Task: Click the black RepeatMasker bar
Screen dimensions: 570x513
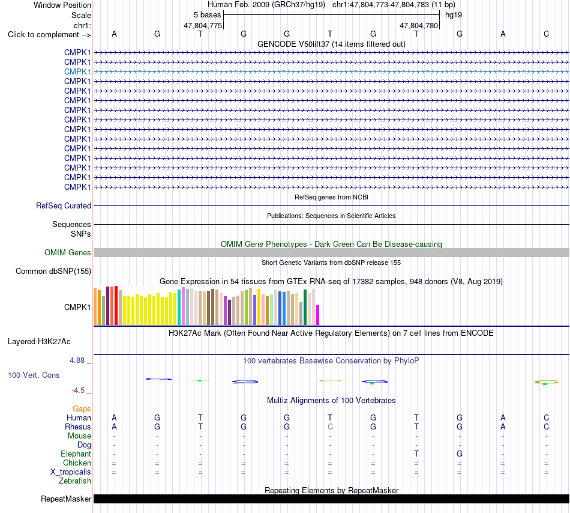Action: 331,499
